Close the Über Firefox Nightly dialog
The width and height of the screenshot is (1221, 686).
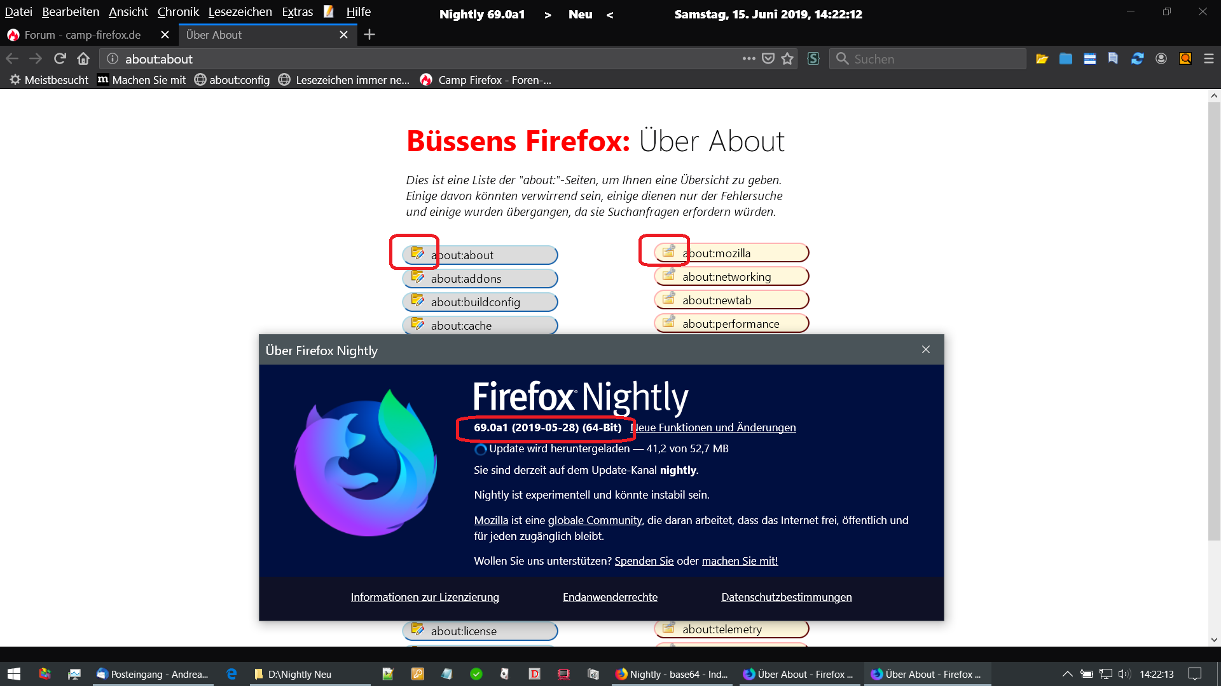(x=926, y=350)
